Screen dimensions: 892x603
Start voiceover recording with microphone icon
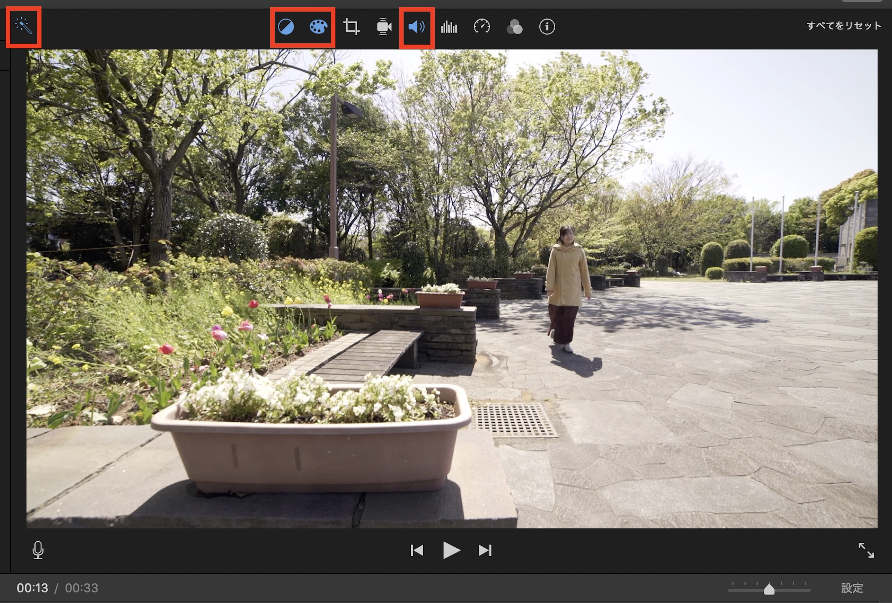pos(38,550)
